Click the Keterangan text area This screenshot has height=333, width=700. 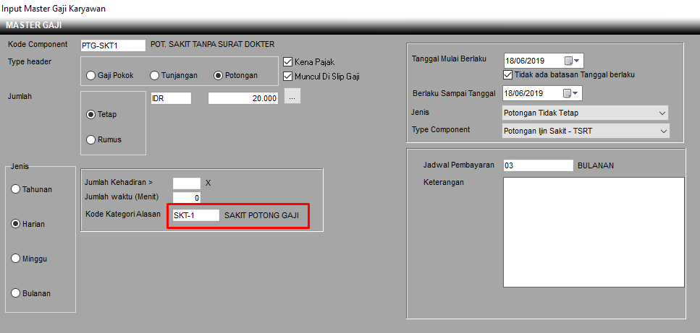click(x=593, y=232)
